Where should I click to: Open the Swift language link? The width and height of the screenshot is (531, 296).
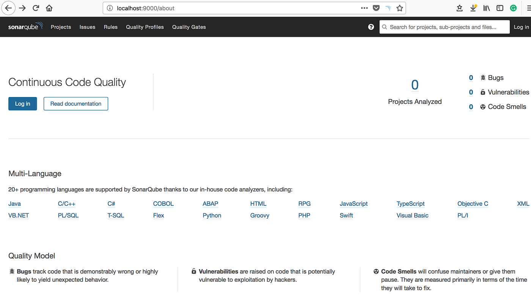pyautogui.click(x=346, y=215)
